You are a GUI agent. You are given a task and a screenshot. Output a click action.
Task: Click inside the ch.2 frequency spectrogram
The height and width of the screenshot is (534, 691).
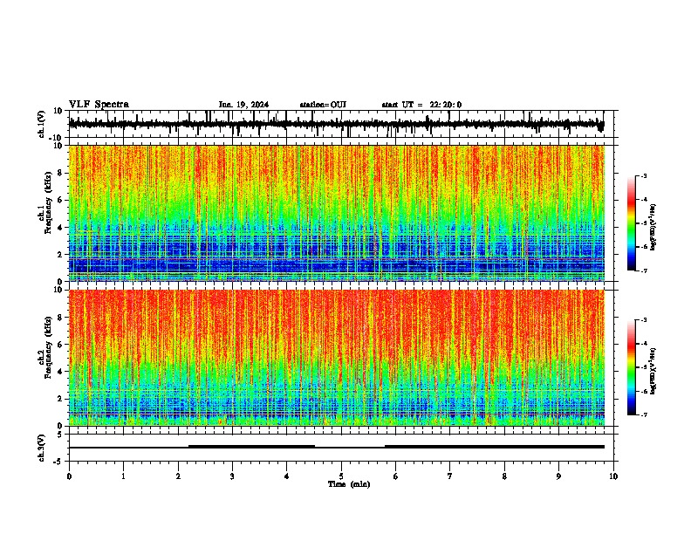click(337, 358)
